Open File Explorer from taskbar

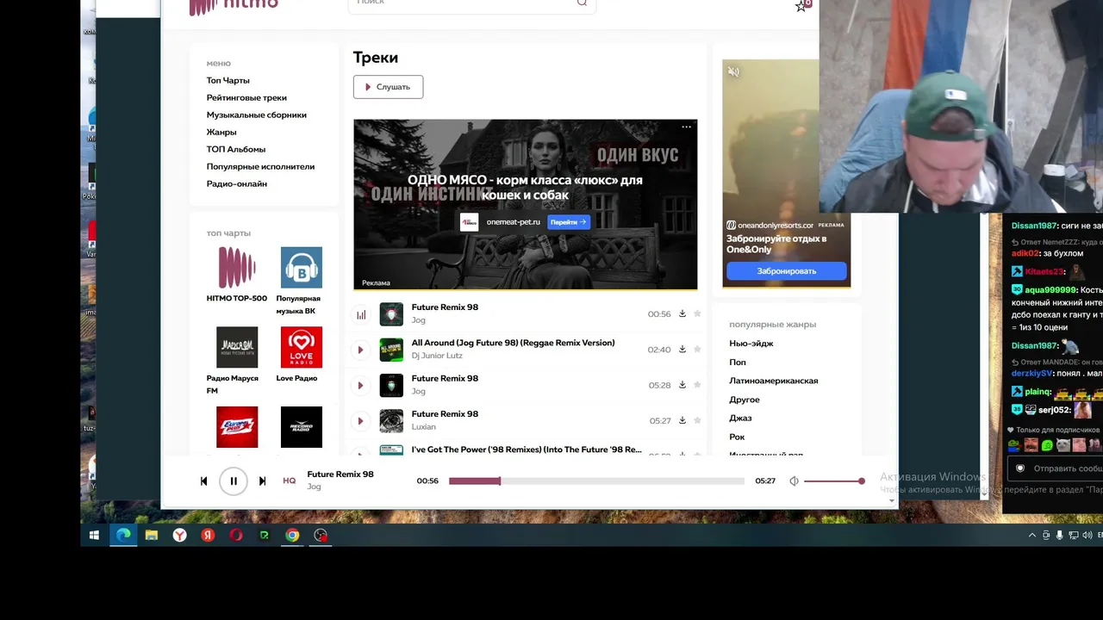(152, 535)
